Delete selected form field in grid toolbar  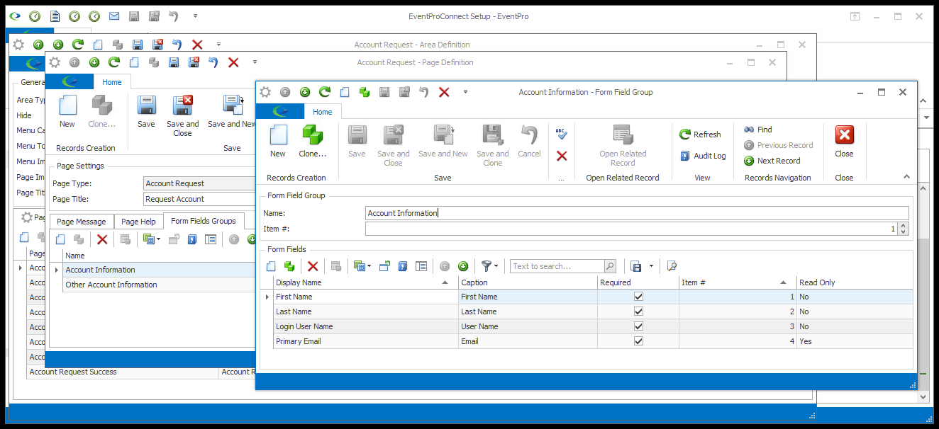point(313,266)
